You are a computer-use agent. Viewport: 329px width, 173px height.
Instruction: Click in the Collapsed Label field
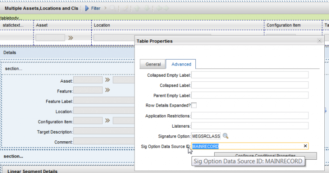tap(250, 85)
